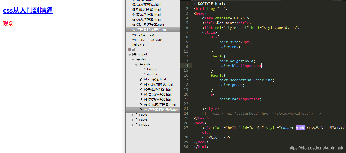Click the day3 folder icon
This screenshot has height=153, width=346.
coord(138,120)
